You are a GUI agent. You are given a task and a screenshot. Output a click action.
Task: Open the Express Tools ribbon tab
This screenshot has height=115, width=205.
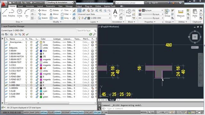(110, 6)
